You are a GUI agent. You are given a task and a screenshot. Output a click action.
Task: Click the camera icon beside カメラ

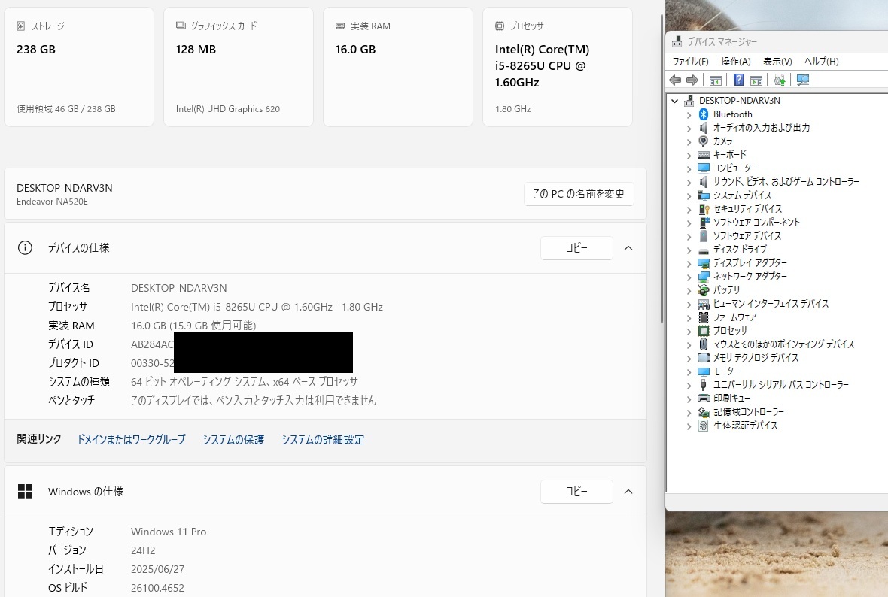point(704,141)
